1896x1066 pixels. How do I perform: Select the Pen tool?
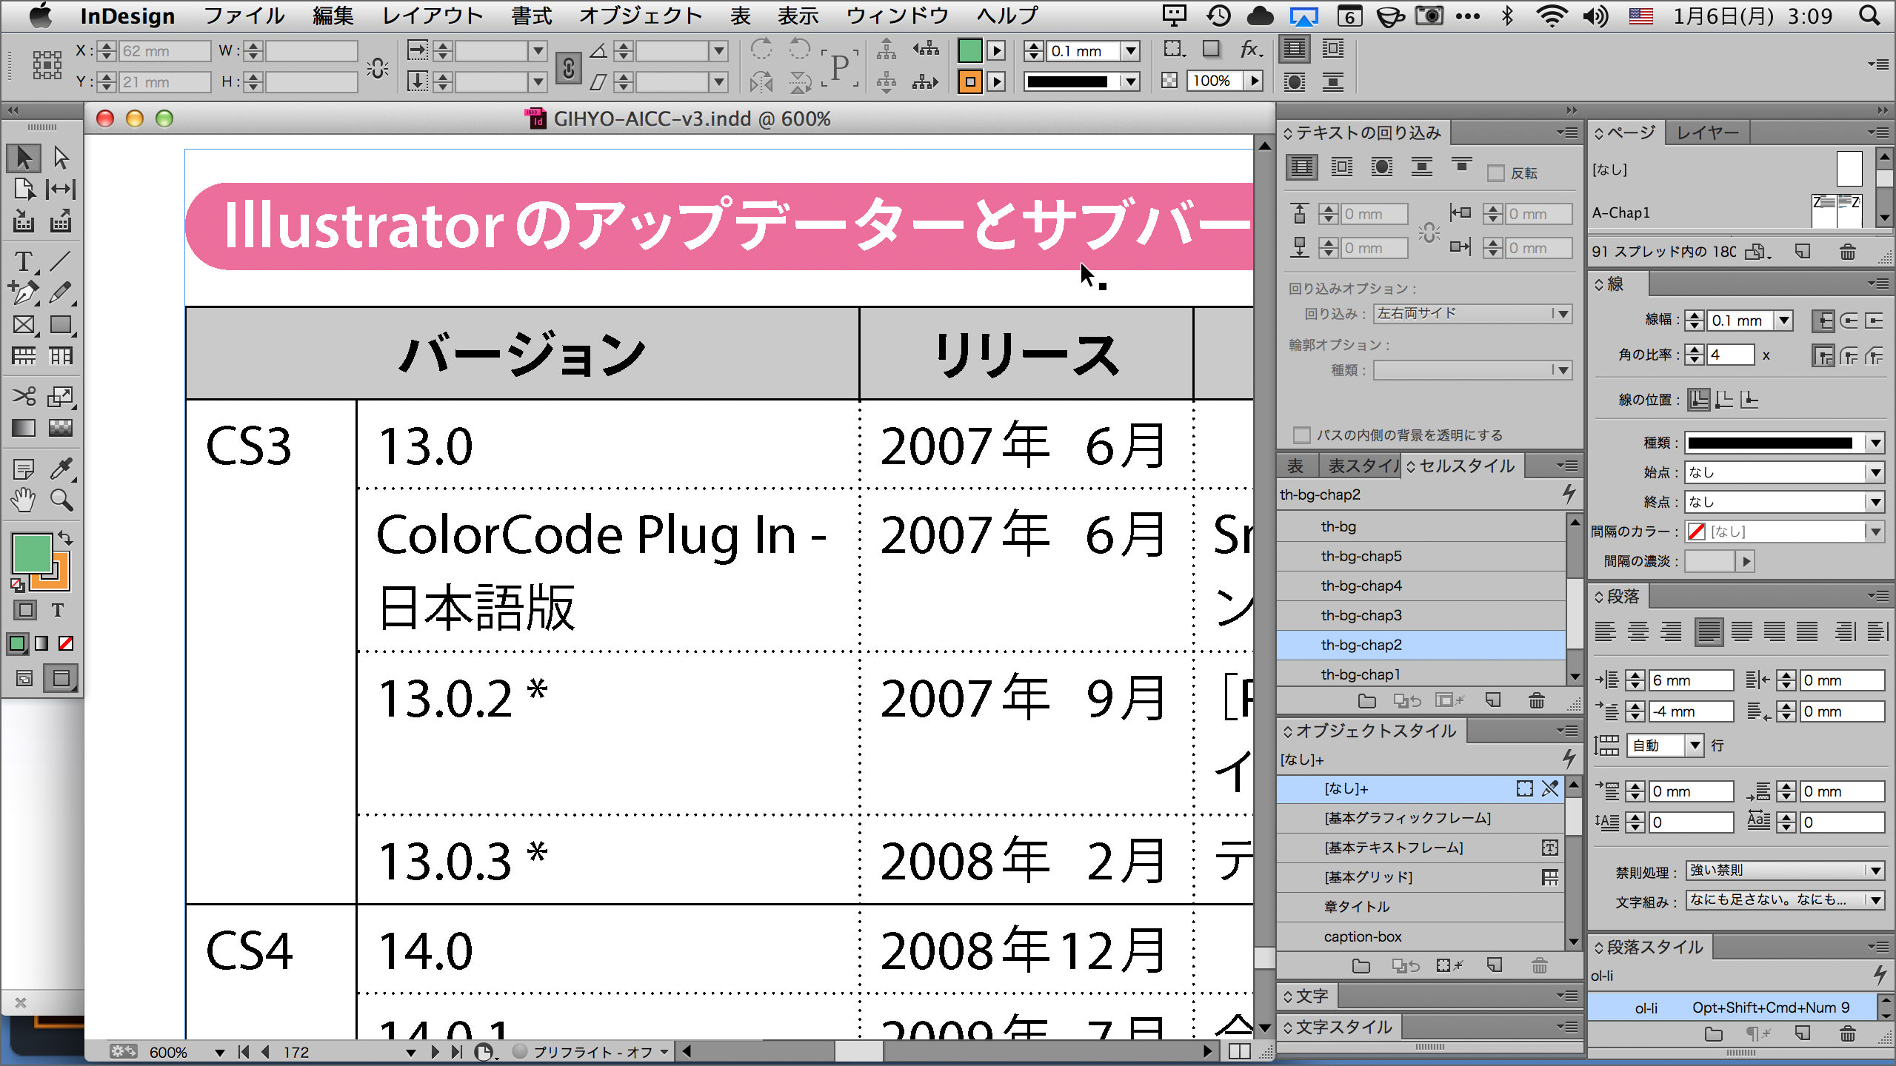click(x=24, y=293)
